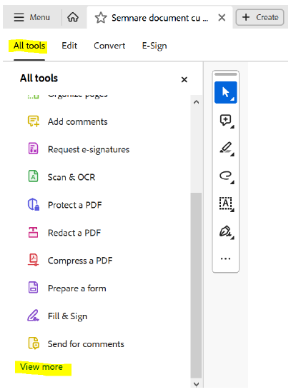Close the All tools panel
291x392 pixels.
coord(184,80)
